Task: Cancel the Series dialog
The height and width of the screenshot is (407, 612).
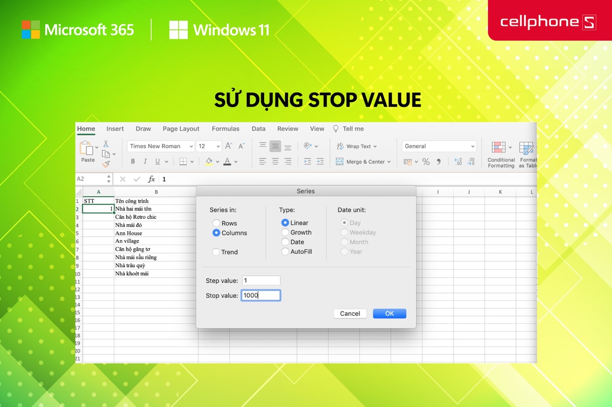Action: (x=350, y=314)
